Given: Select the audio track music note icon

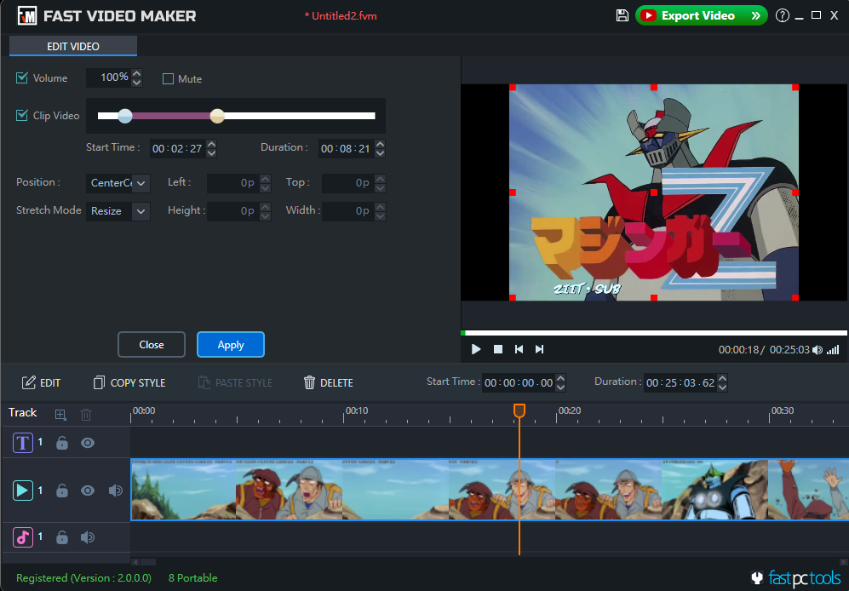Looking at the screenshot, I should pos(23,537).
